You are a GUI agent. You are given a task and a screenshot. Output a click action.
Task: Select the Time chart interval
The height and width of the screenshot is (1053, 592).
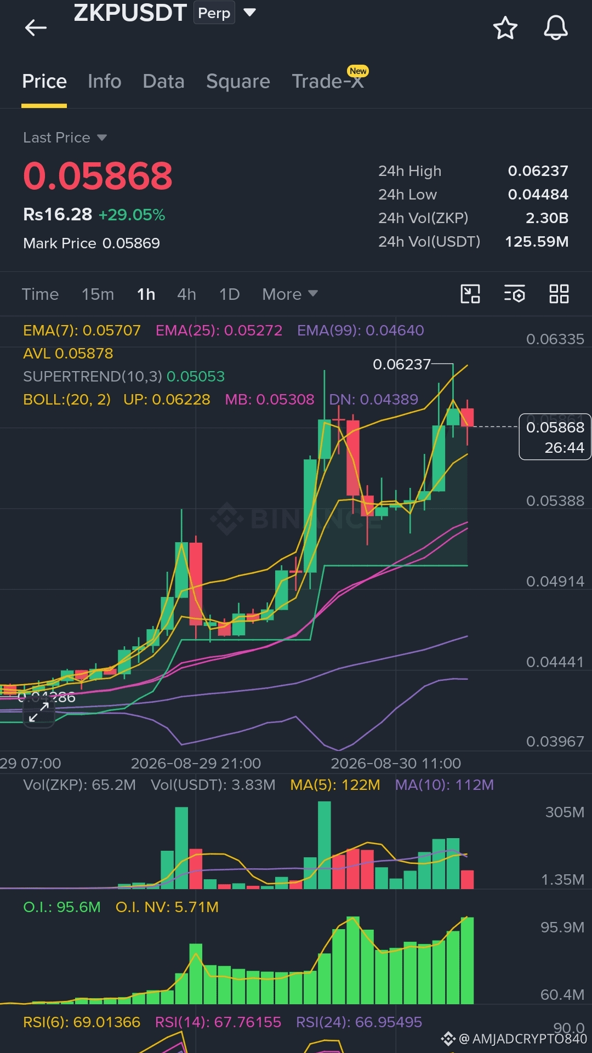click(40, 294)
